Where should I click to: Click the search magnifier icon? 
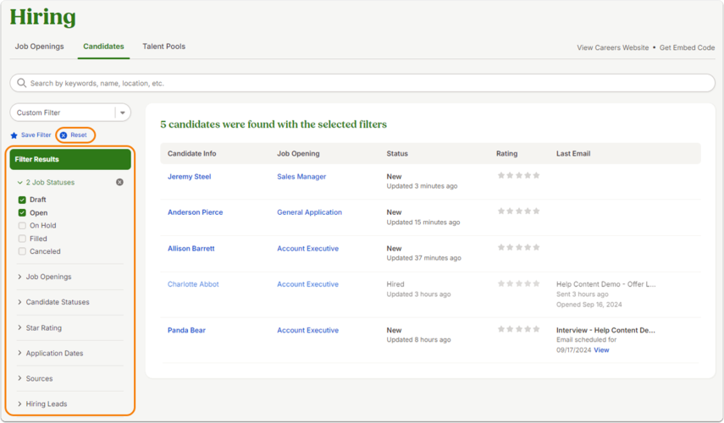coord(21,83)
